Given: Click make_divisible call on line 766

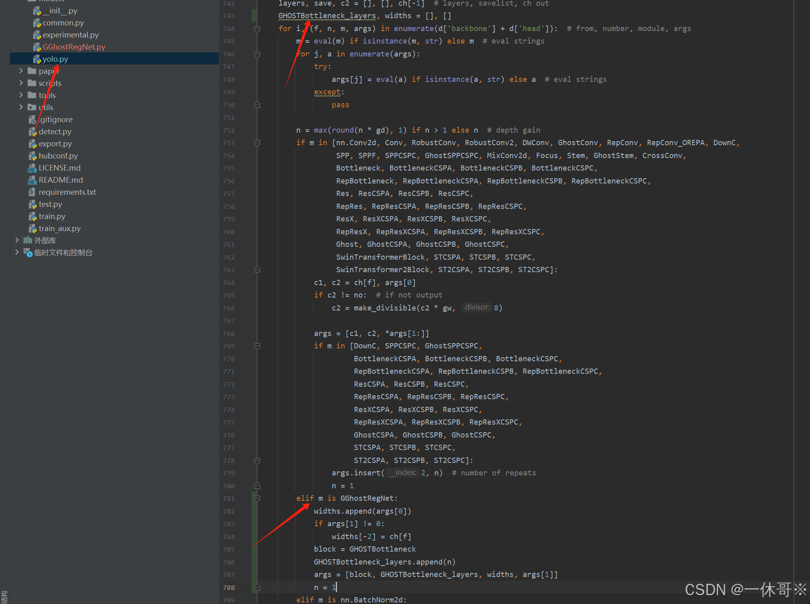Looking at the screenshot, I should 385,308.
